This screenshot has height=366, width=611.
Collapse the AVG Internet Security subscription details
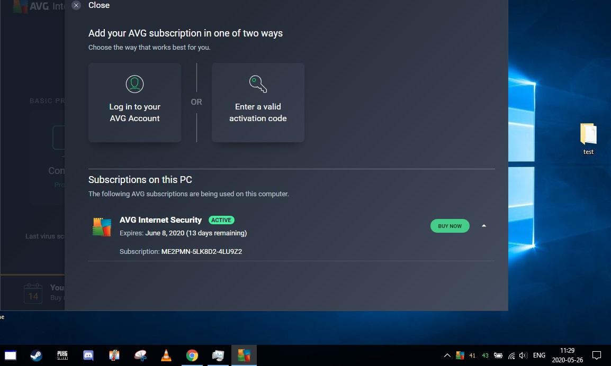click(x=483, y=226)
